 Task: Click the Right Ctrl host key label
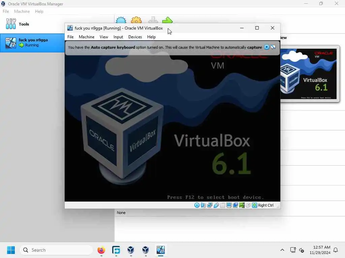coord(266,205)
